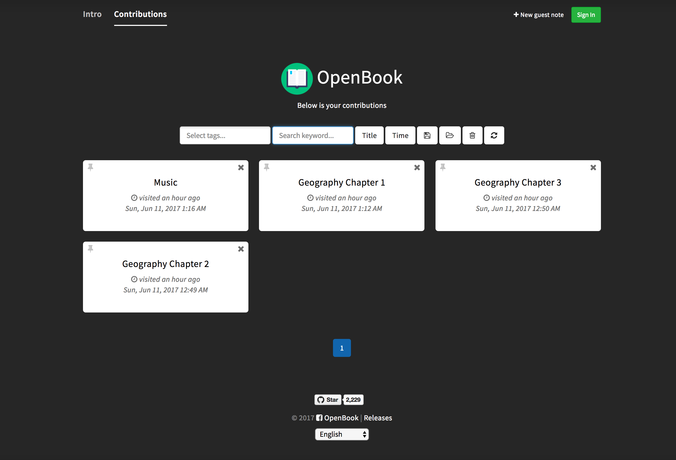The image size is (676, 460).
Task: Switch to the Intro tab
Action: coord(92,14)
